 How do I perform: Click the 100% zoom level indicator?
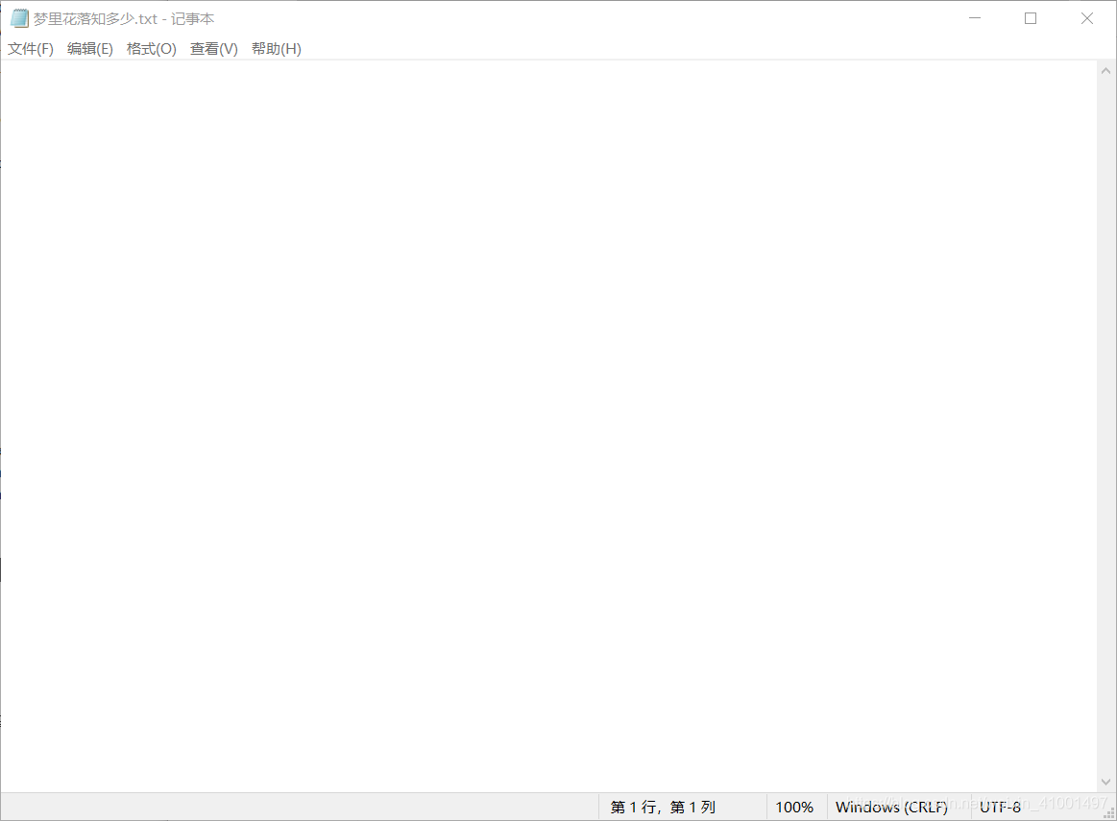(796, 807)
